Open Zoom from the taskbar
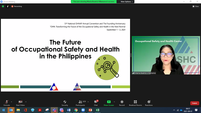This screenshot has height=113, width=201. point(83,110)
